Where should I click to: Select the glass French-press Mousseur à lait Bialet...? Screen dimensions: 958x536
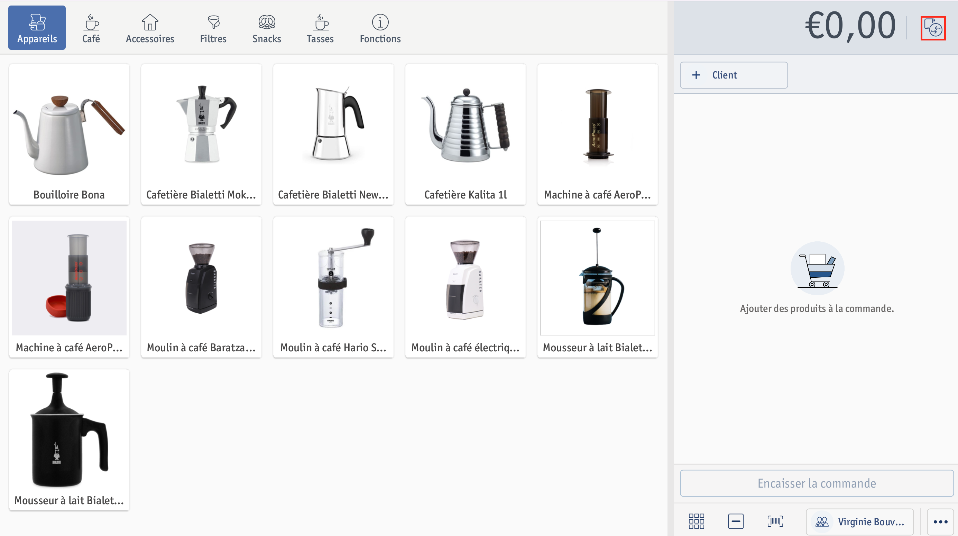(x=597, y=287)
